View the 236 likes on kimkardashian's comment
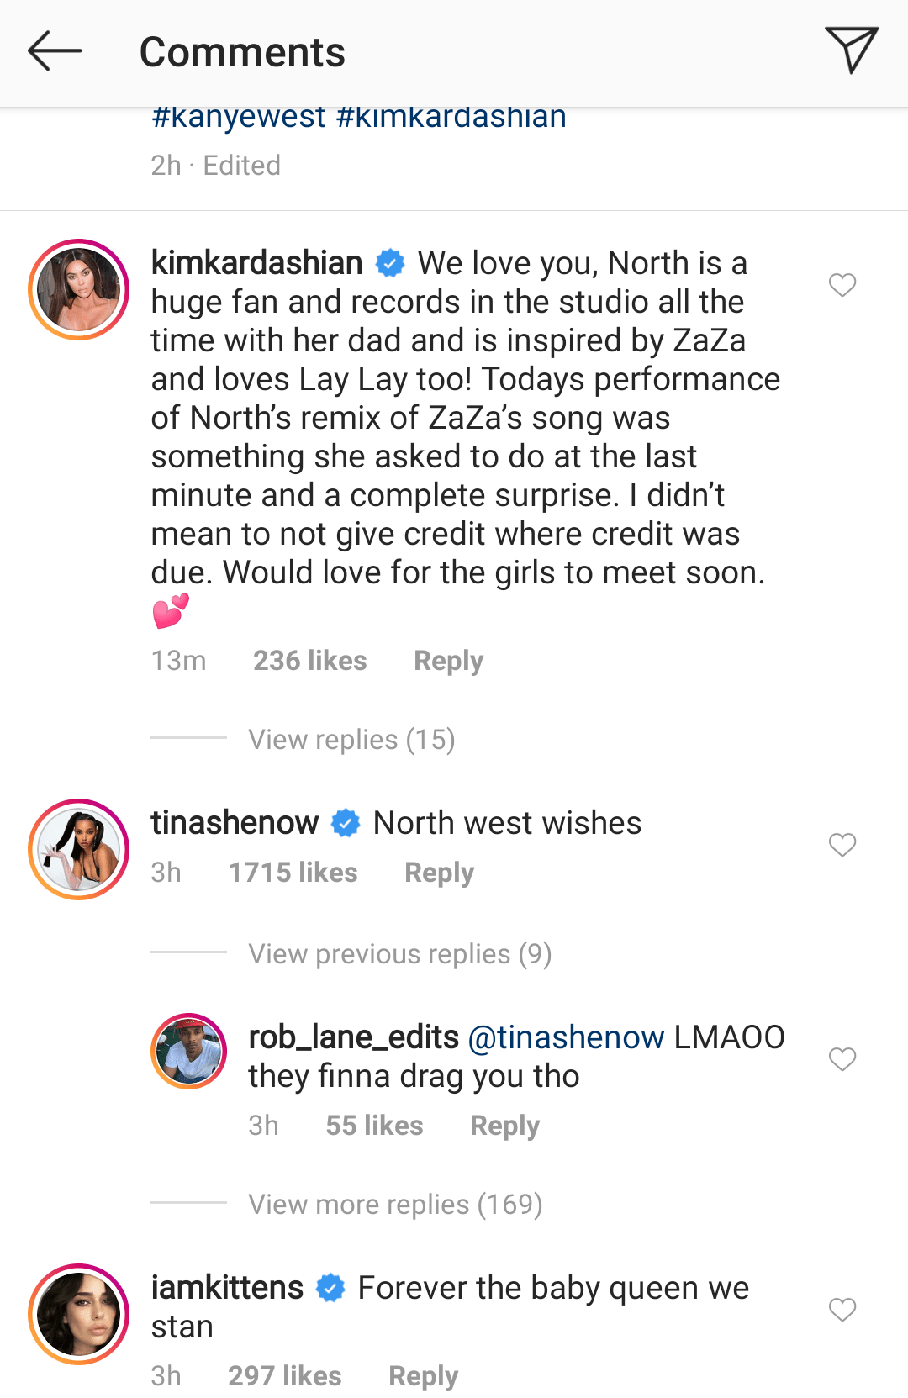 pyautogui.click(x=309, y=661)
